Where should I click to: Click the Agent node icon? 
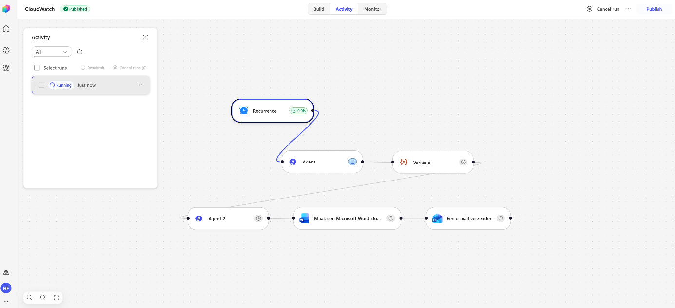(x=293, y=162)
